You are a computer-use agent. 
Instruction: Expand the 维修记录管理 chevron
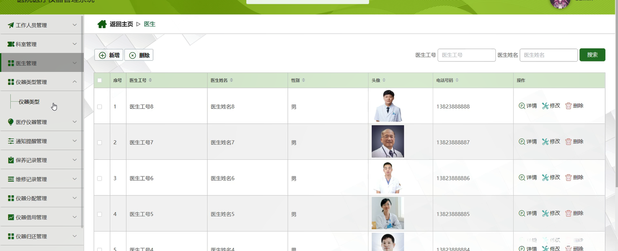click(75, 179)
